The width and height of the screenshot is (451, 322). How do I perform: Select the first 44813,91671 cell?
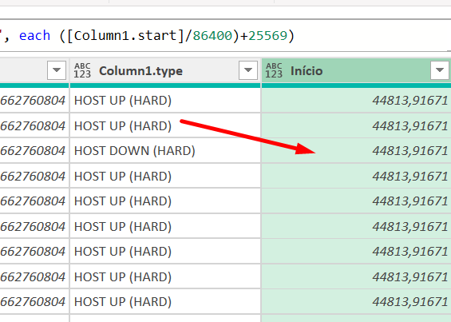[x=356, y=100]
